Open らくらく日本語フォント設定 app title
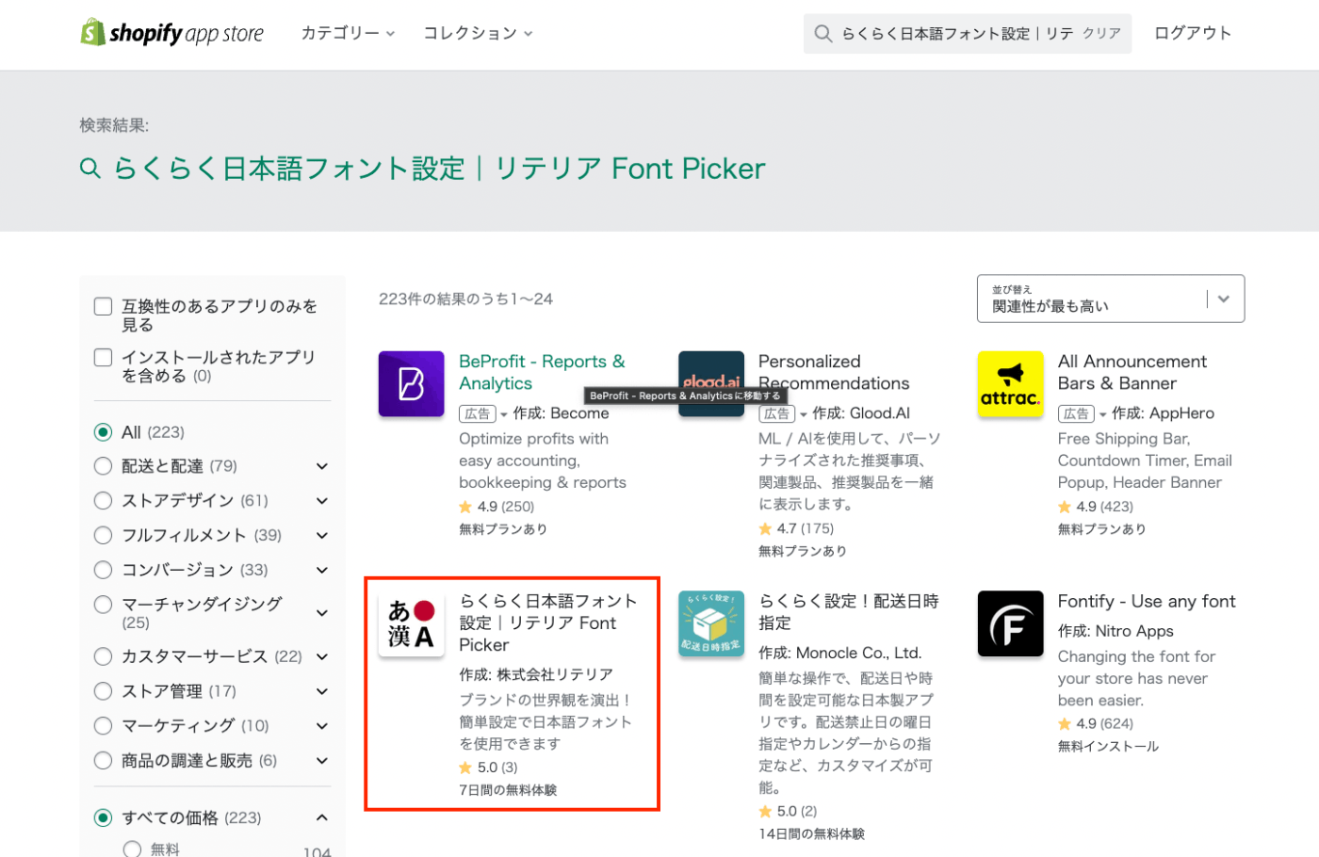1319x857 pixels. [x=548, y=623]
